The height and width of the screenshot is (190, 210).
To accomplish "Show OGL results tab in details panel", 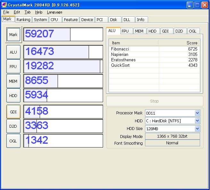I will point(193,31).
